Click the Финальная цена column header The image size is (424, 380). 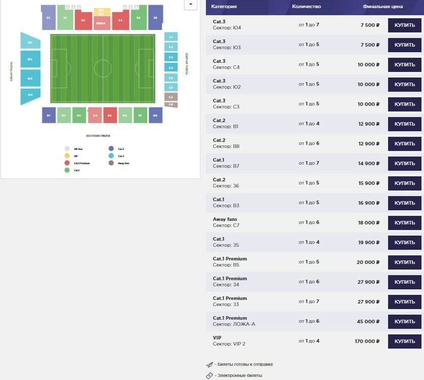[x=383, y=7]
